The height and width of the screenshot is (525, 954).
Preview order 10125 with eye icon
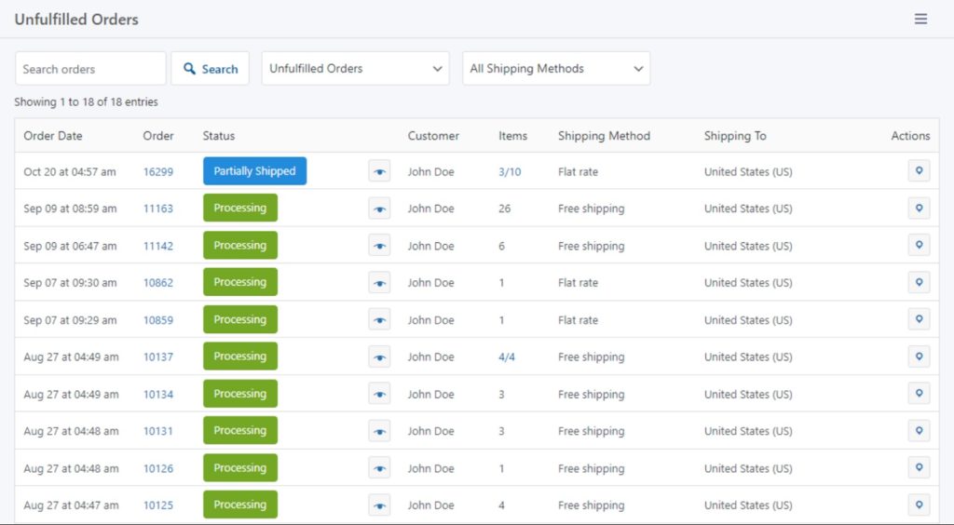pos(379,505)
